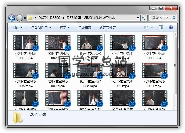Screen dimensions: 185x133
Task: Select the 化州-玄空风水003.mp4 thumbnail
Action: click(x=90, y=42)
